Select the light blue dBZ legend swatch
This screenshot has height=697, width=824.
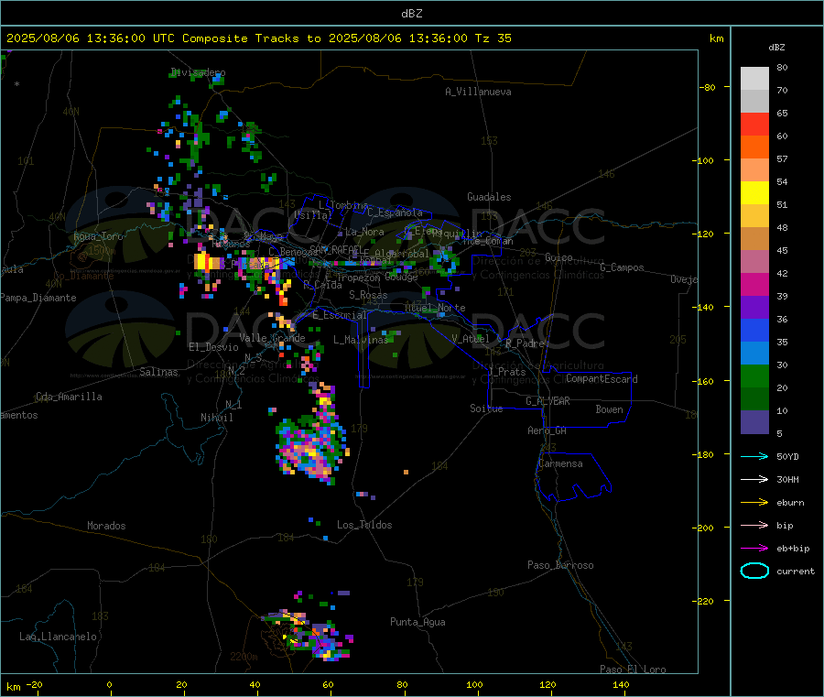(754, 354)
